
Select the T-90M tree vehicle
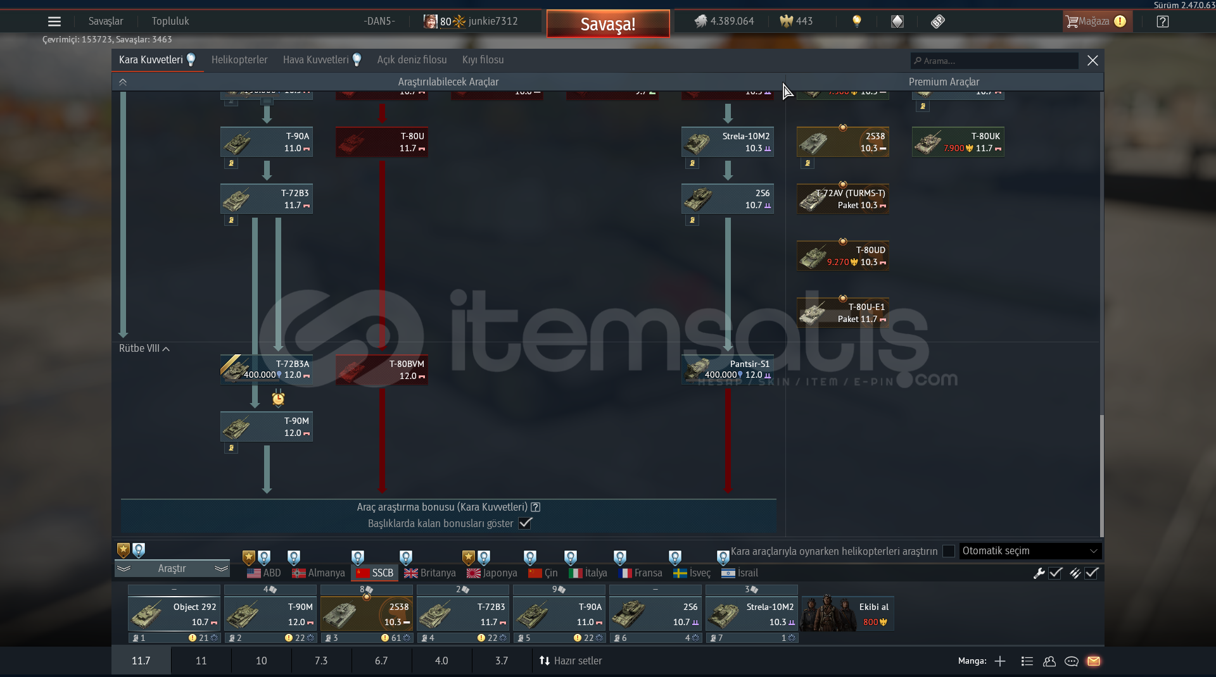click(x=267, y=426)
